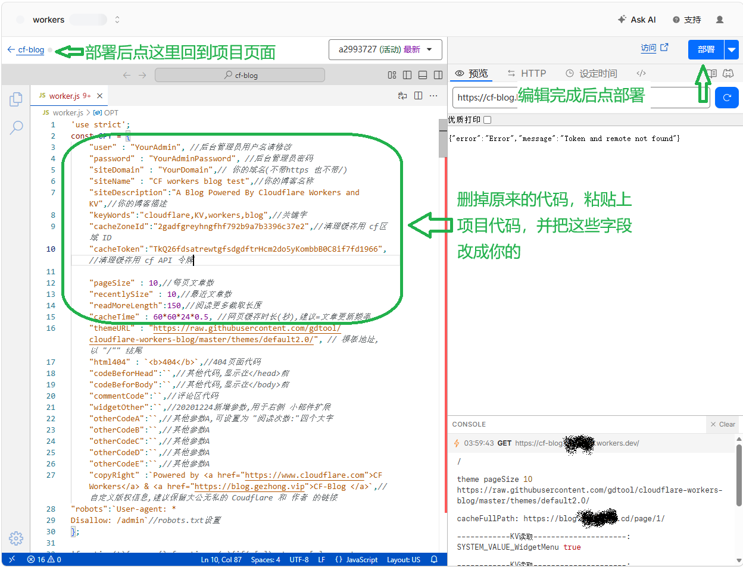Clear the console output
This screenshot has width=743, height=567.
pyautogui.click(x=723, y=424)
